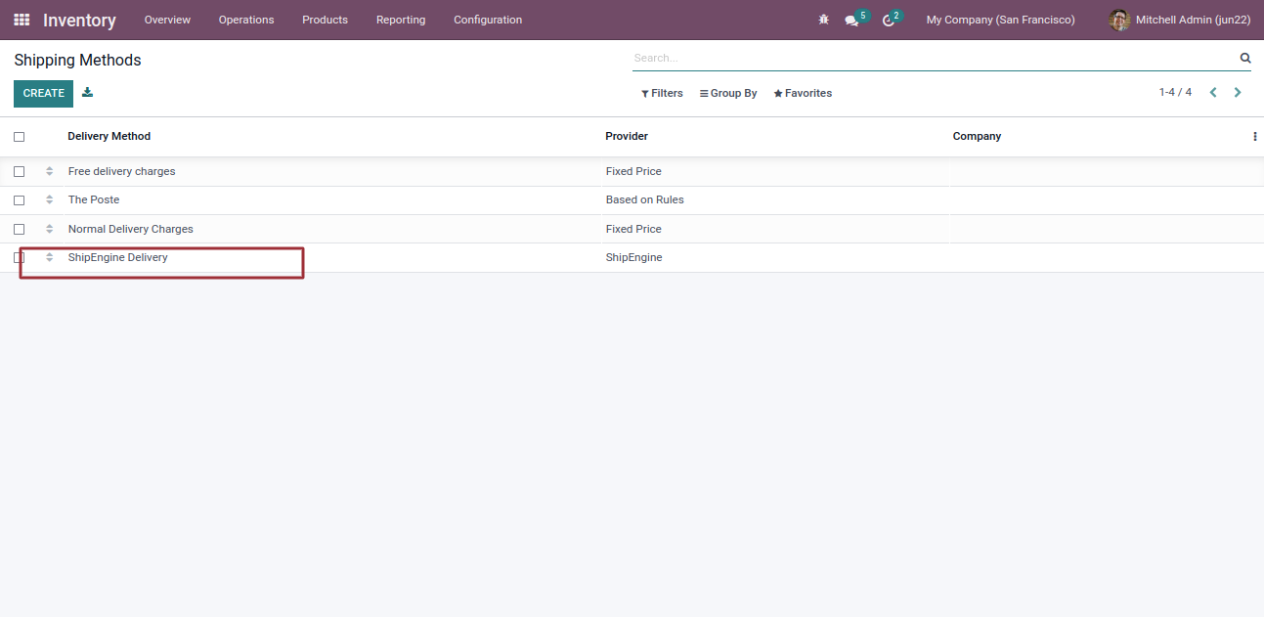Click drag handle of The Poste row

pos(50,199)
